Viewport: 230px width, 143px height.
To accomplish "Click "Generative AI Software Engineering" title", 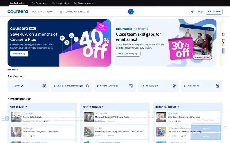I will coord(185,132).
